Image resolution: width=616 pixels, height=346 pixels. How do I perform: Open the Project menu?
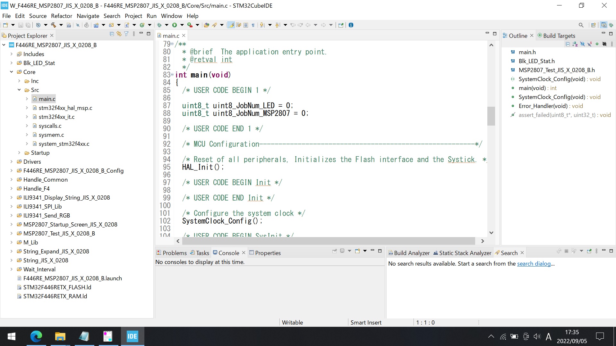(x=133, y=16)
